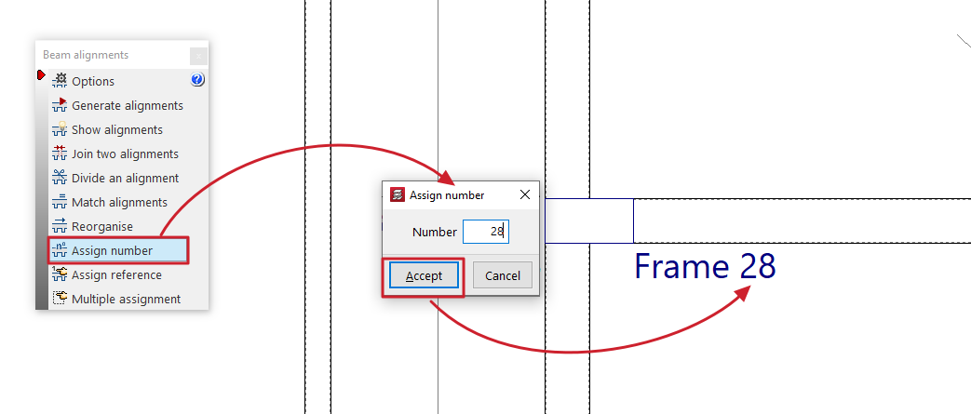The image size is (971, 414).
Task: Cancel the Assign number dialog
Action: tap(502, 275)
